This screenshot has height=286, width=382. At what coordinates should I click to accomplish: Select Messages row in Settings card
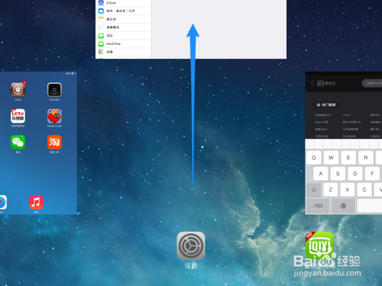pyautogui.click(x=124, y=36)
